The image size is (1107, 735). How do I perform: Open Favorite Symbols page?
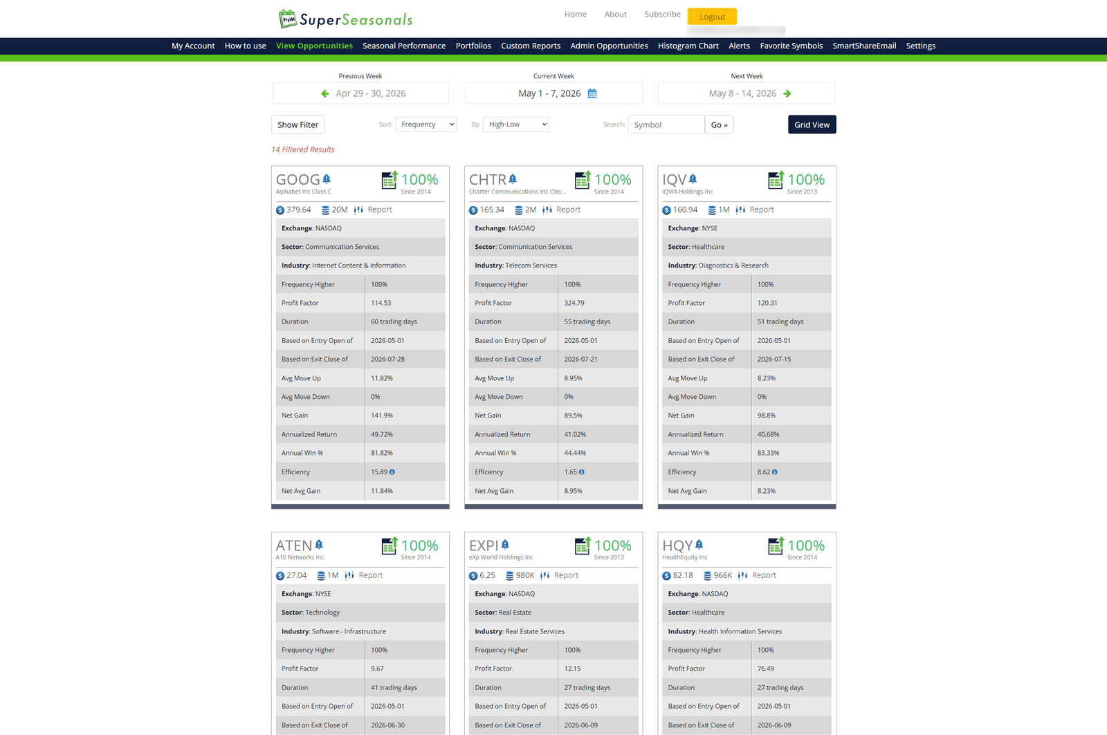click(792, 46)
